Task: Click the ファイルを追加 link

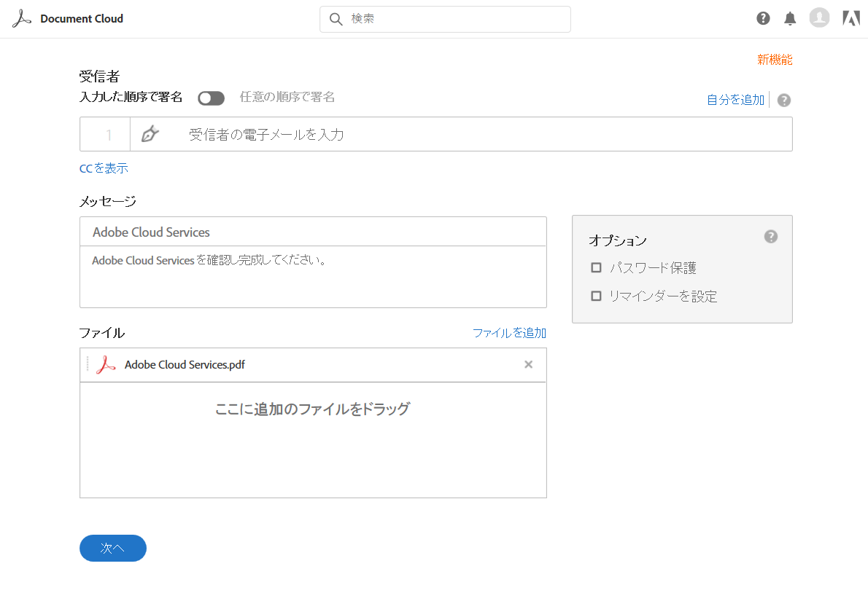Action: point(509,333)
